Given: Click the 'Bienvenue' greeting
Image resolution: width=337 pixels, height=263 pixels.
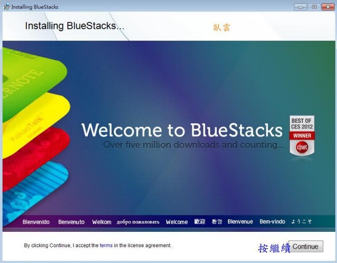Looking at the screenshot, I should [240, 222].
